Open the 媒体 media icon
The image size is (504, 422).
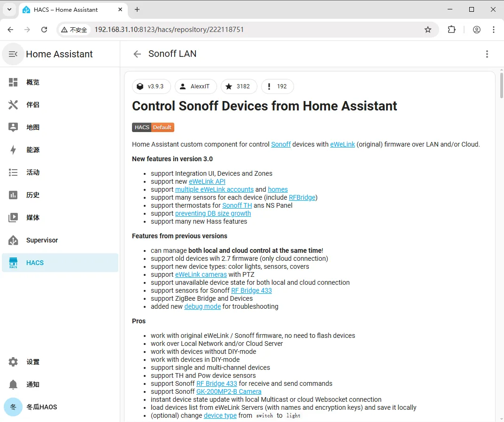coord(13,218)
